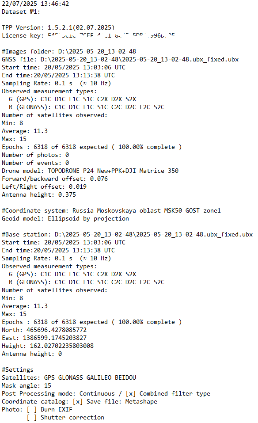Screen dimensions: 258x423
Task: Click the timestamp 22/07/2025 13:46:42 line
Action: [x=35, y=4]
